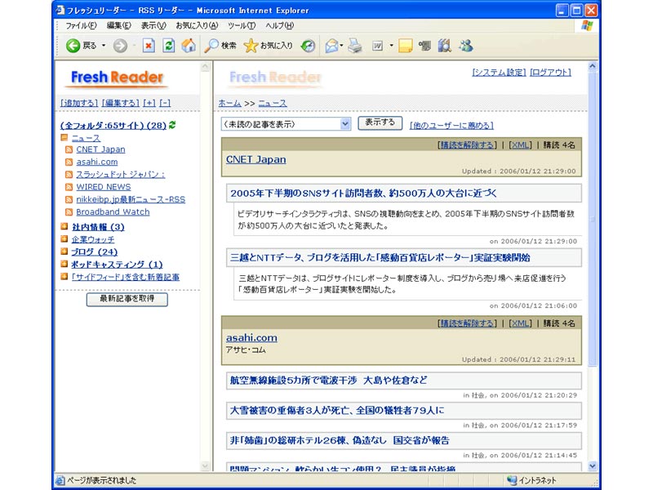Open article 大雪被害の重傷者3人が死亡 headline
Screen dimensions: 653x490
click(x=337, y=411)
